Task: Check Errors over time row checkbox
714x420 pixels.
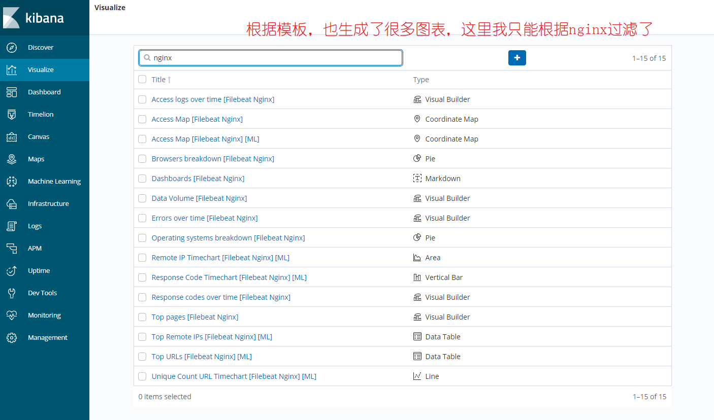Action: click(x=142, y=218)
